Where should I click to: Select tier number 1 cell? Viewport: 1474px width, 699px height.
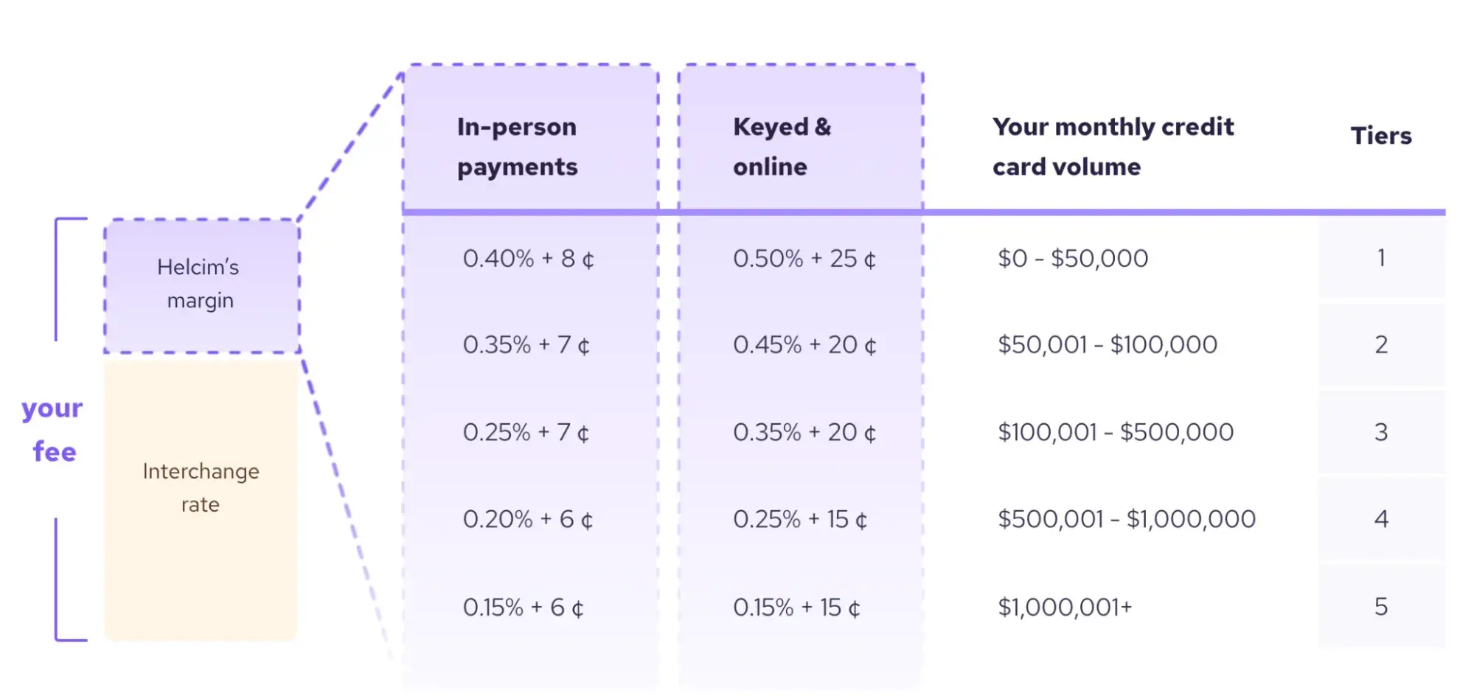pyautogui.click(x=1380, y=258)
